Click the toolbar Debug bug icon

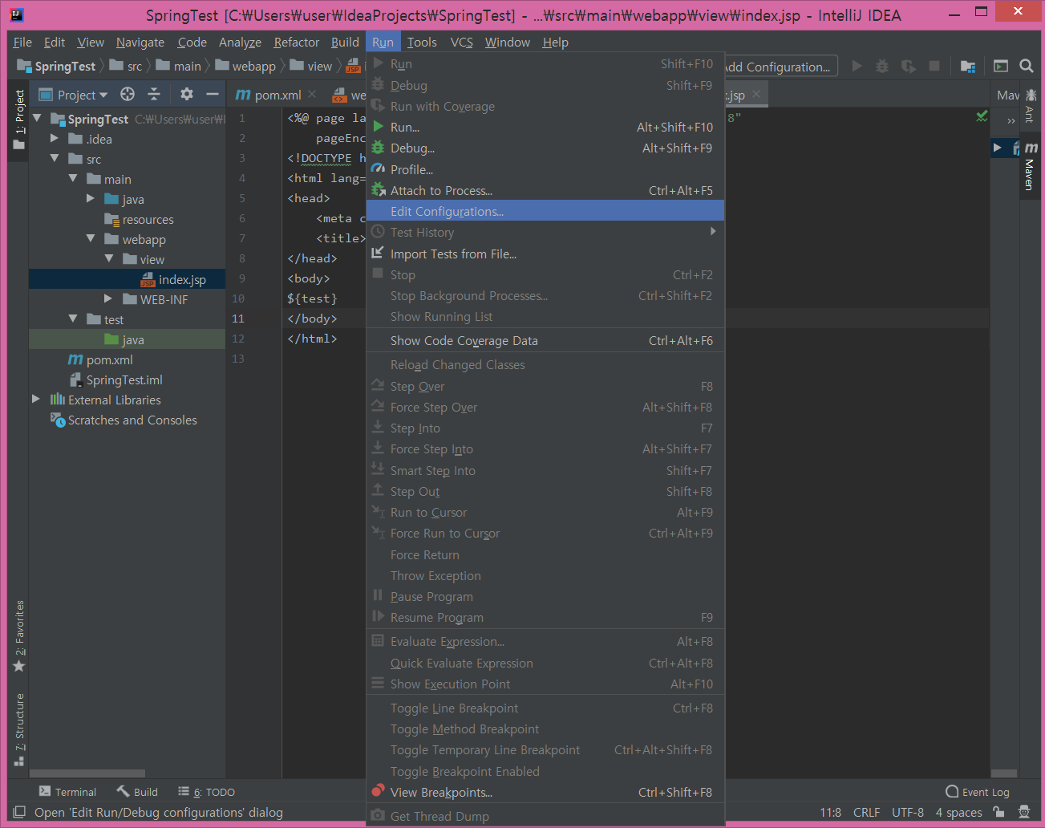pos(882,67)
